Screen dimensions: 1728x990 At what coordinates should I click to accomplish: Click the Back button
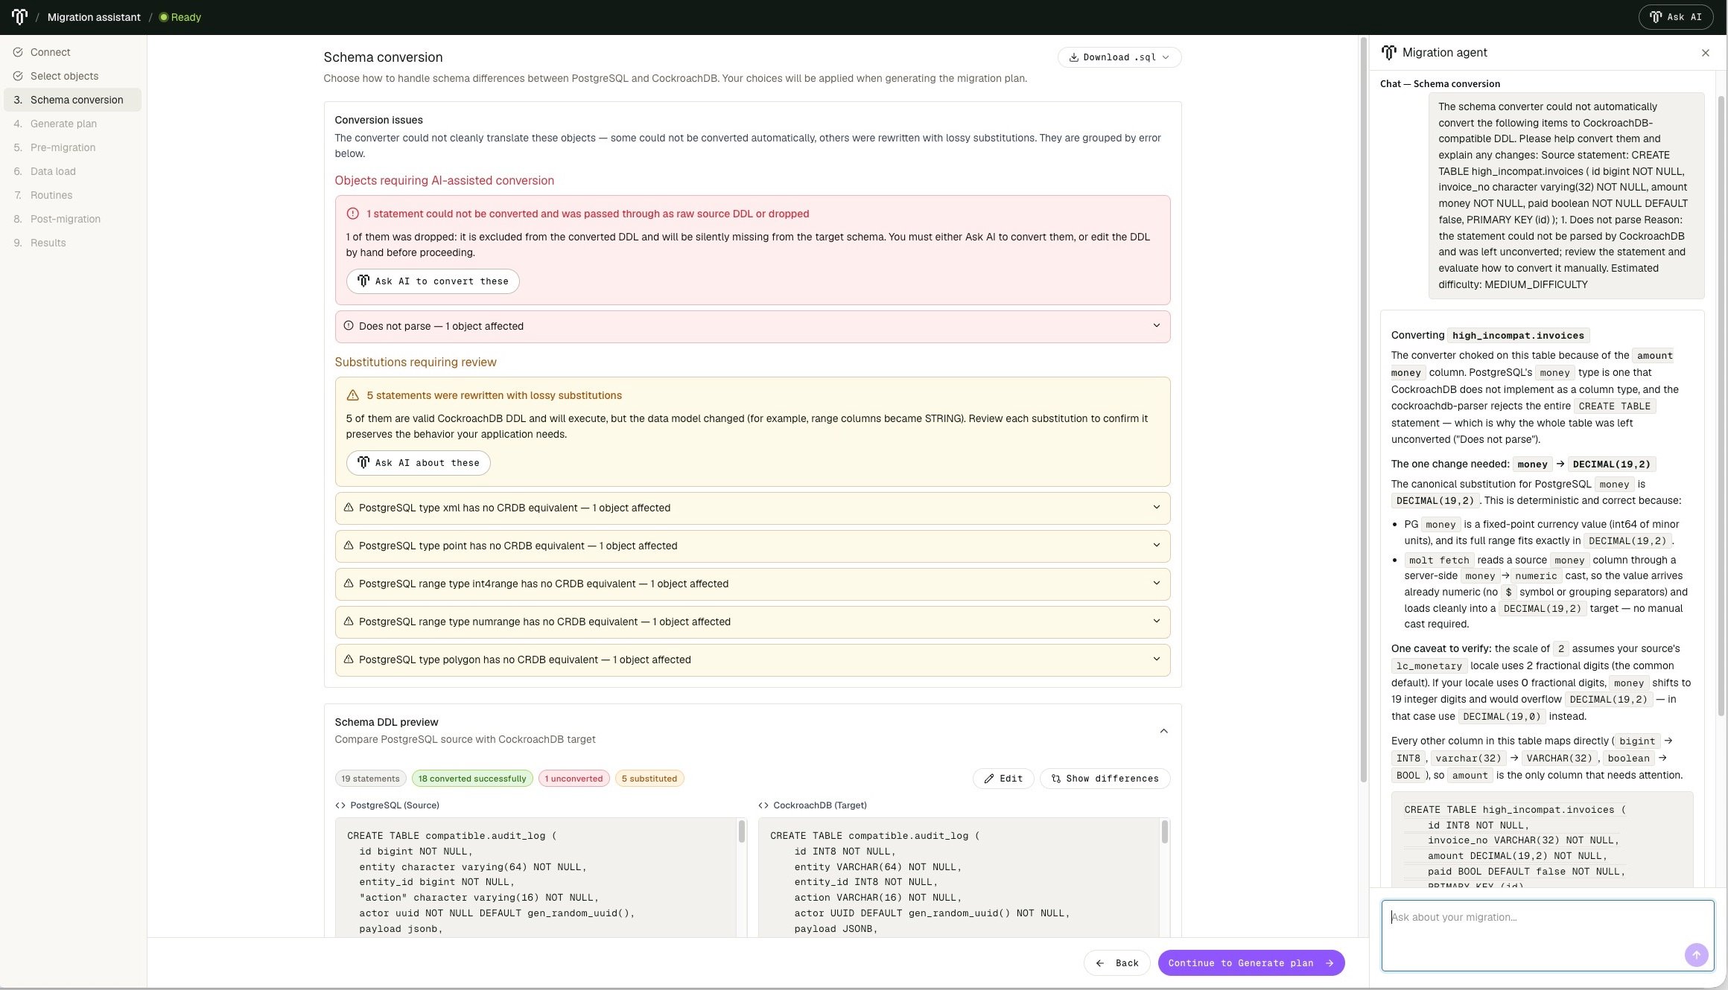pyautogui.click(x=1117, y=963)
